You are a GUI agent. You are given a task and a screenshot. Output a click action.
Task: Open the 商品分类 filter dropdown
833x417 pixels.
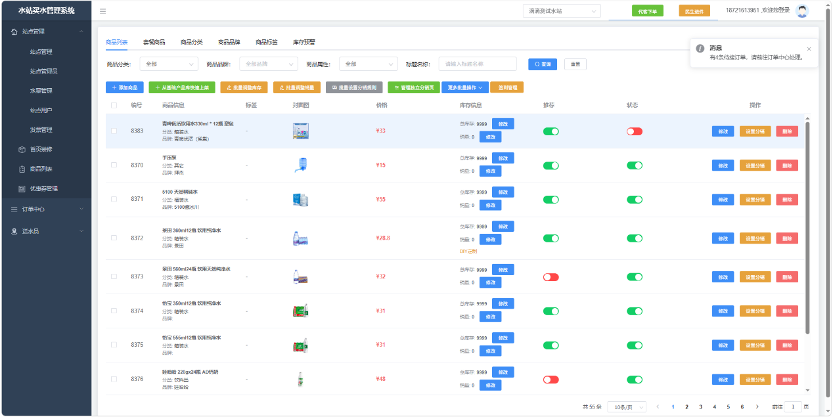(x=168, y=64)
